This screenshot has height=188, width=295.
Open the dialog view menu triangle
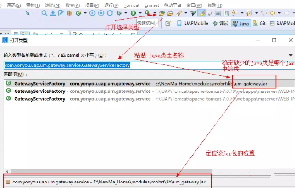click(291, 55)
